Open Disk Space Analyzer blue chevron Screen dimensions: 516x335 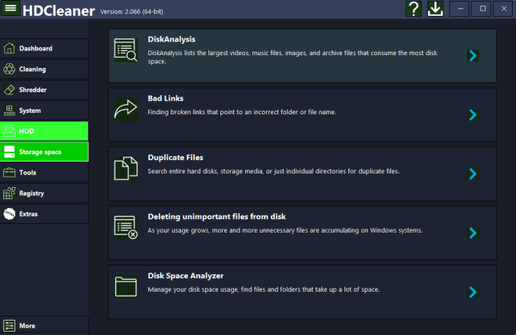(473, 292)
